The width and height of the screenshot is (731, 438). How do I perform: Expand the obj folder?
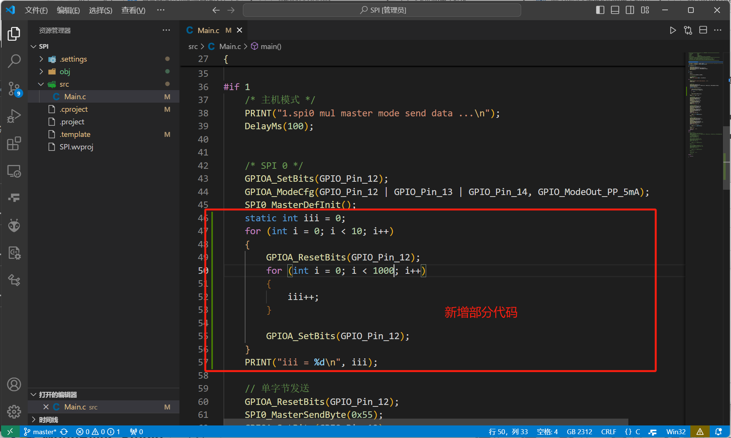click(x=41, y=71)
